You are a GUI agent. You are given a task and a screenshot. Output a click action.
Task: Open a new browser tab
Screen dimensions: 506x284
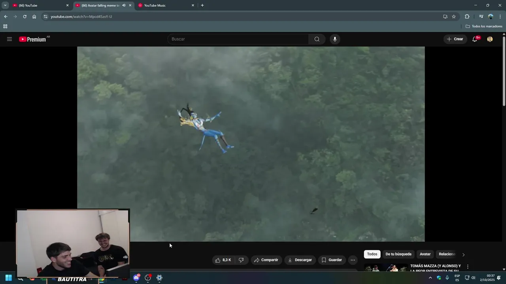[x=202, y=6]
